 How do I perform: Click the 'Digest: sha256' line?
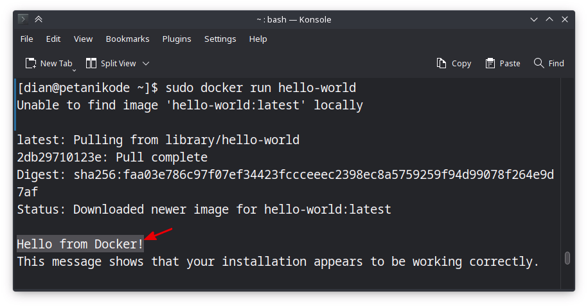pos(285,174)
